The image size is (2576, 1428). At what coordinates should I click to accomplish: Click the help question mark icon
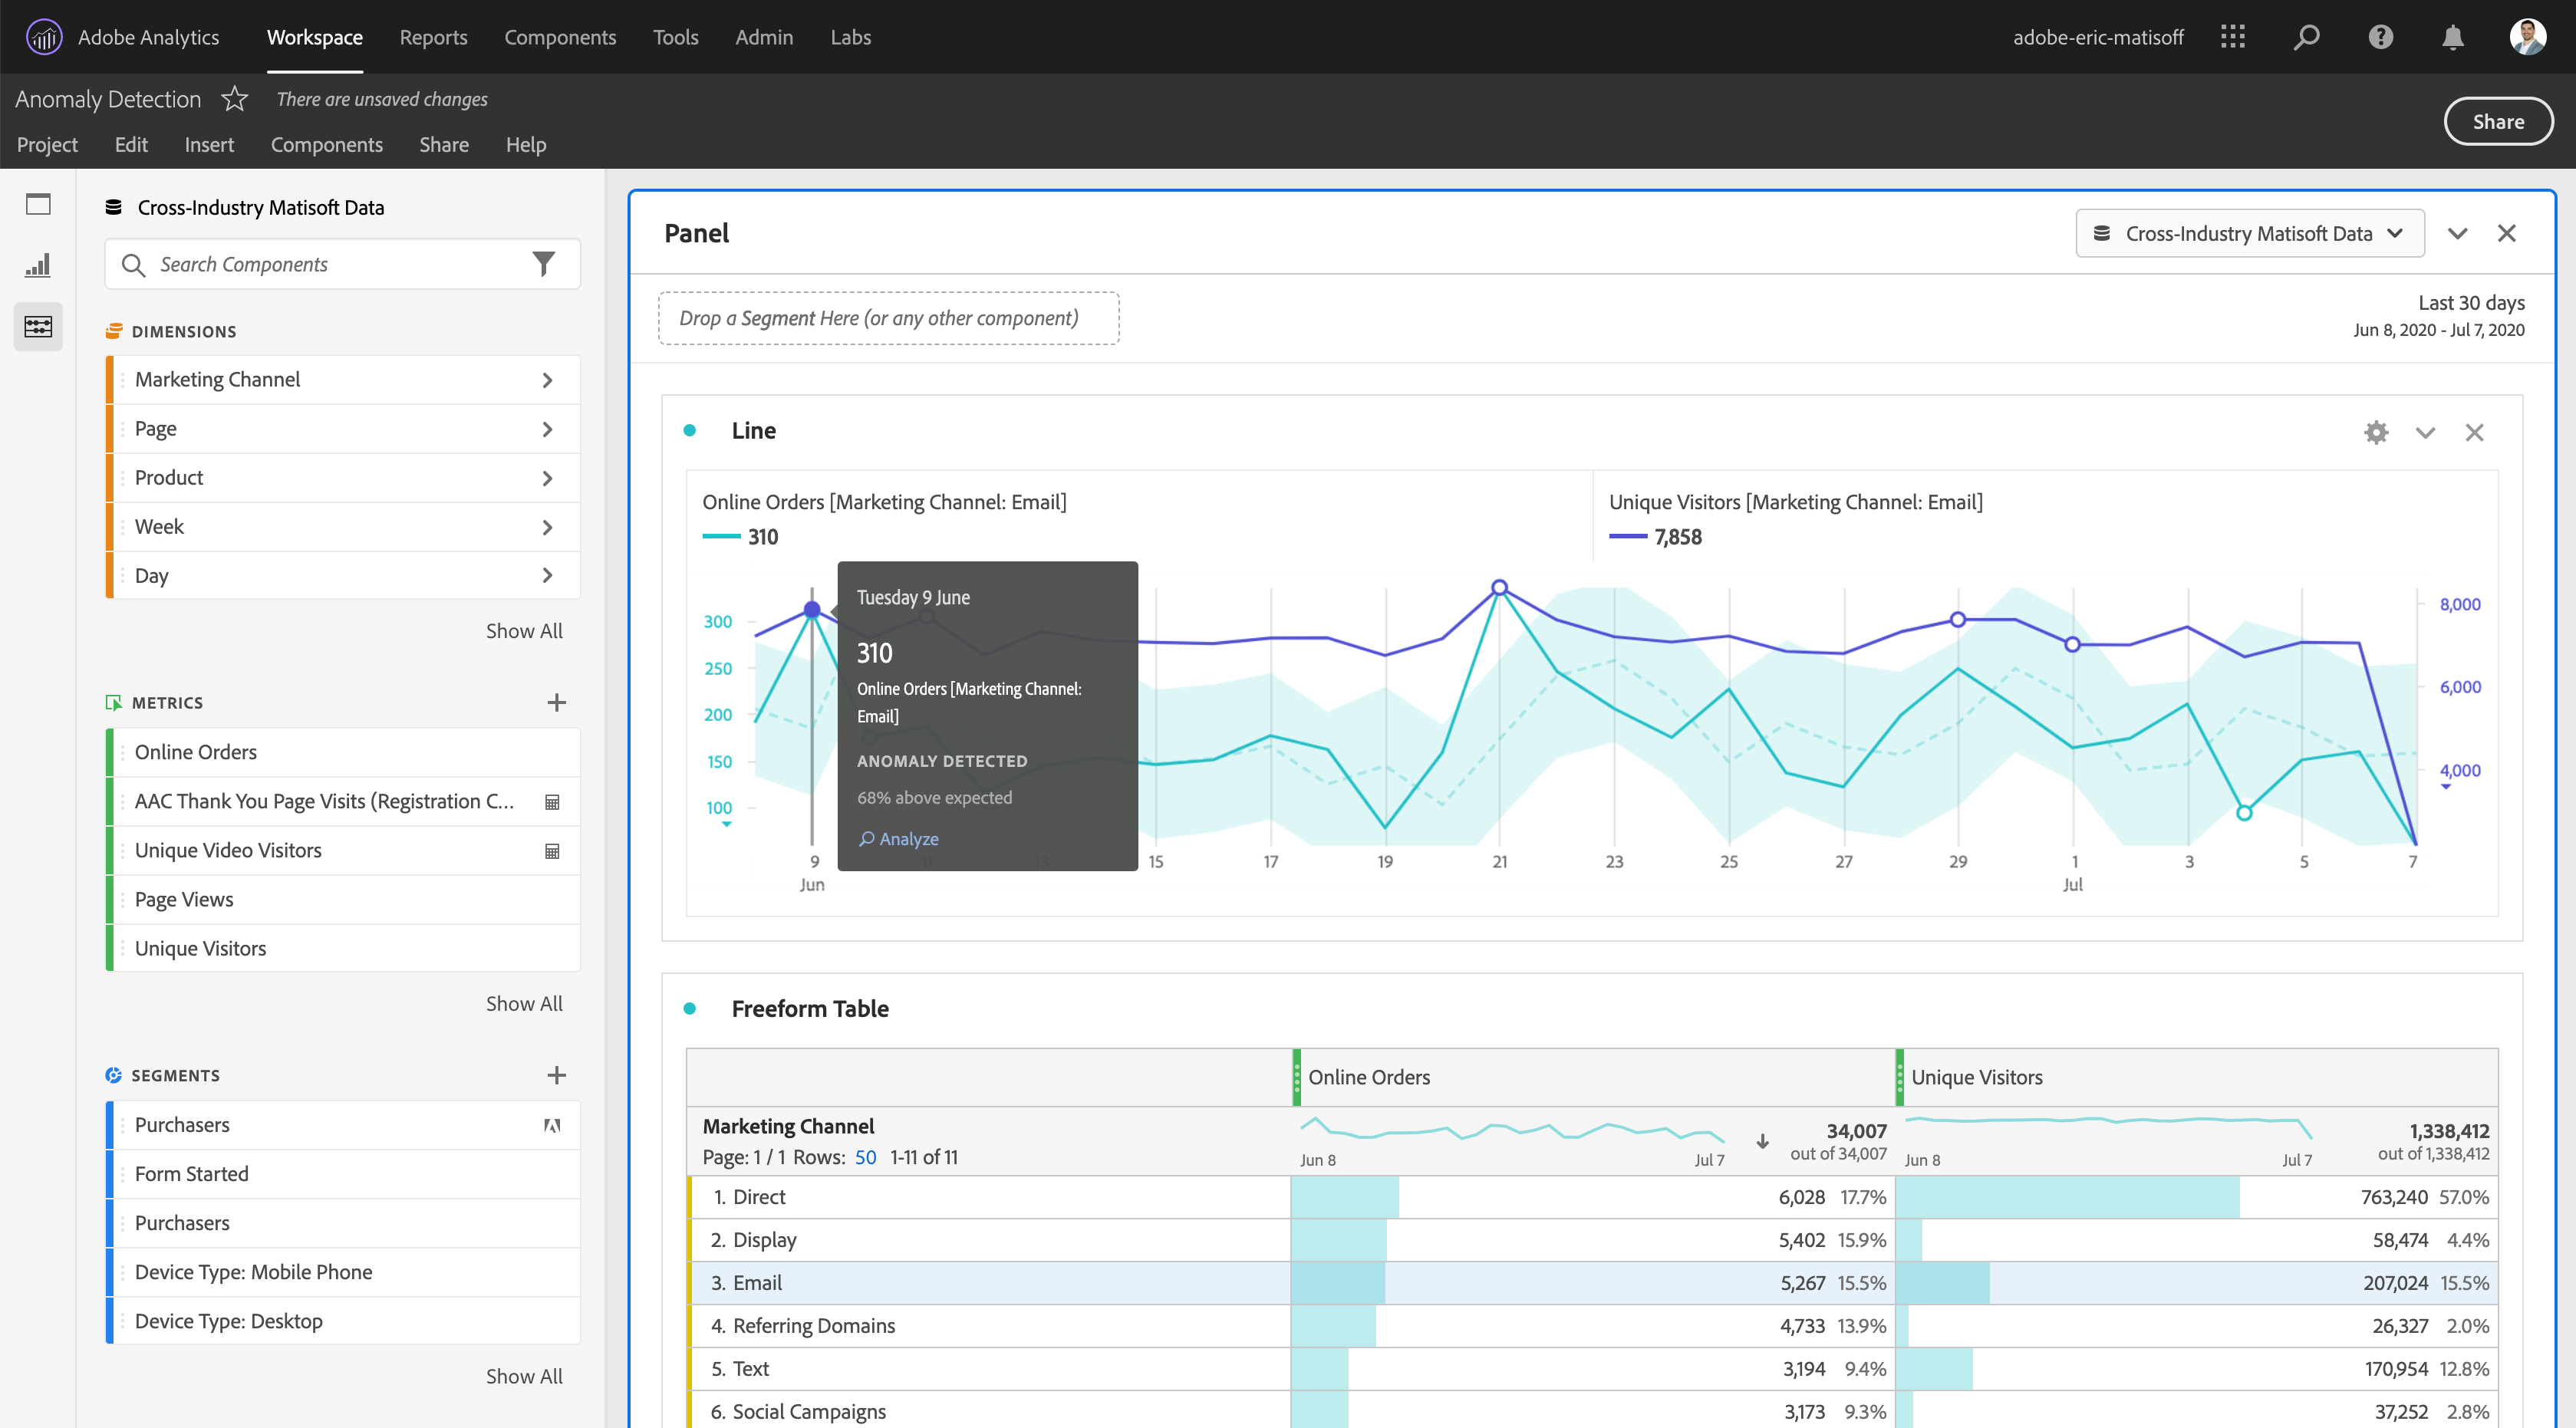pos(2380,37)
